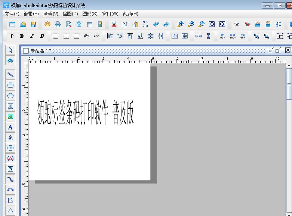292x216 pixels.
Task: Select the QR code tool
Action: click(10, 169)
